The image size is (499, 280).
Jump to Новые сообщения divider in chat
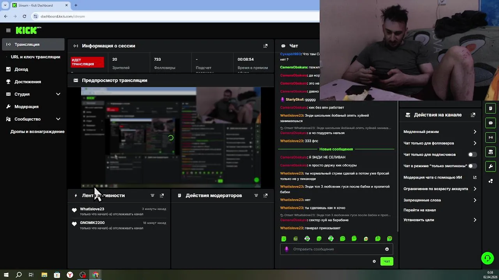336,149
